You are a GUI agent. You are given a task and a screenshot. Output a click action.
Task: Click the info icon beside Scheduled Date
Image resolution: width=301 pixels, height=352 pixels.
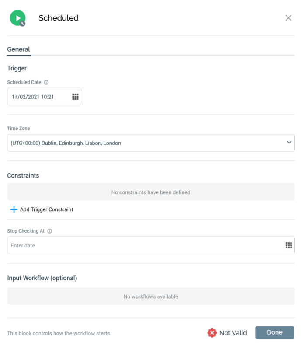click(46, 82)
